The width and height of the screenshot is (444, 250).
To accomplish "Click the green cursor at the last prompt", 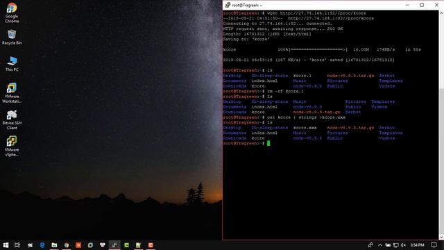I will pyautogui.click(x=268, y=144).
